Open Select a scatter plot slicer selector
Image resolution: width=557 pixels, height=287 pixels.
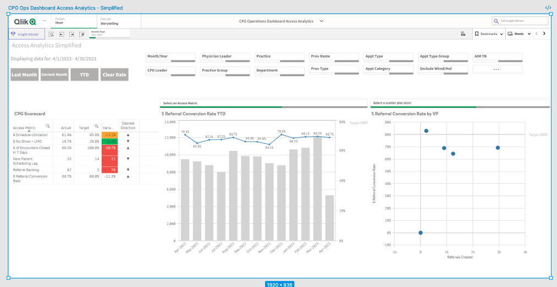tap(460, 103)
